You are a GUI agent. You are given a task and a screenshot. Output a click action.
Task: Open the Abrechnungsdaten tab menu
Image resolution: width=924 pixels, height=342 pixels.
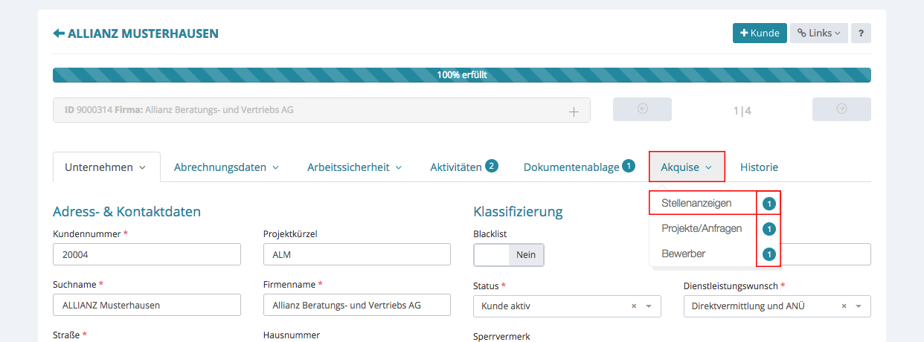click(226, 167)
